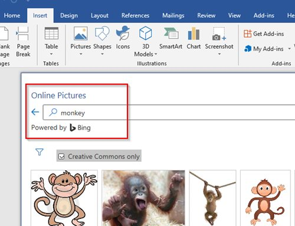Image resolution: width=295 pixels, height=226 pixels.
Task: Open My Add-ins
Action: (264, 49)
